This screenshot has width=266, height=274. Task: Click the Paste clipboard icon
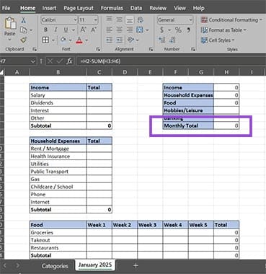pyautogui.click(x=10, y=24)
